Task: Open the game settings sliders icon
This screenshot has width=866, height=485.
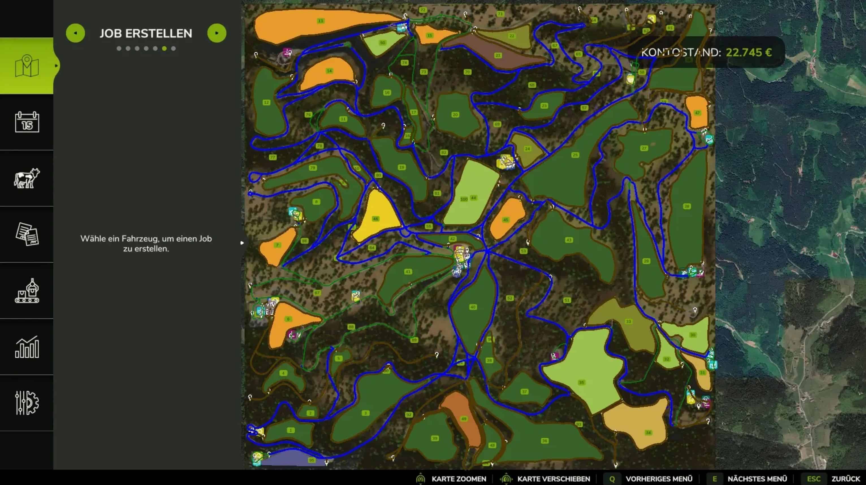Action: coord(27,403)
